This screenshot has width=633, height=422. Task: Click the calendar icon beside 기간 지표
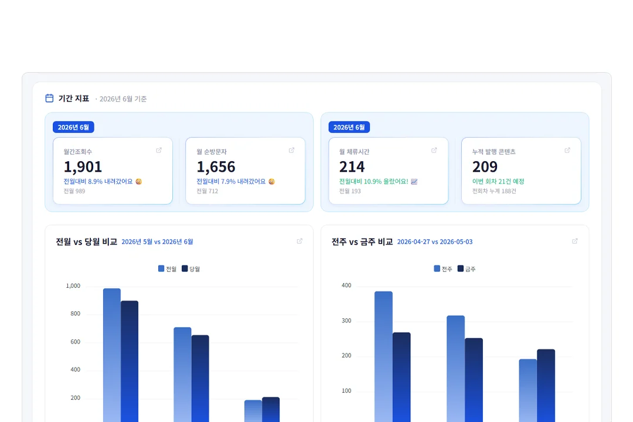point(49,98)
